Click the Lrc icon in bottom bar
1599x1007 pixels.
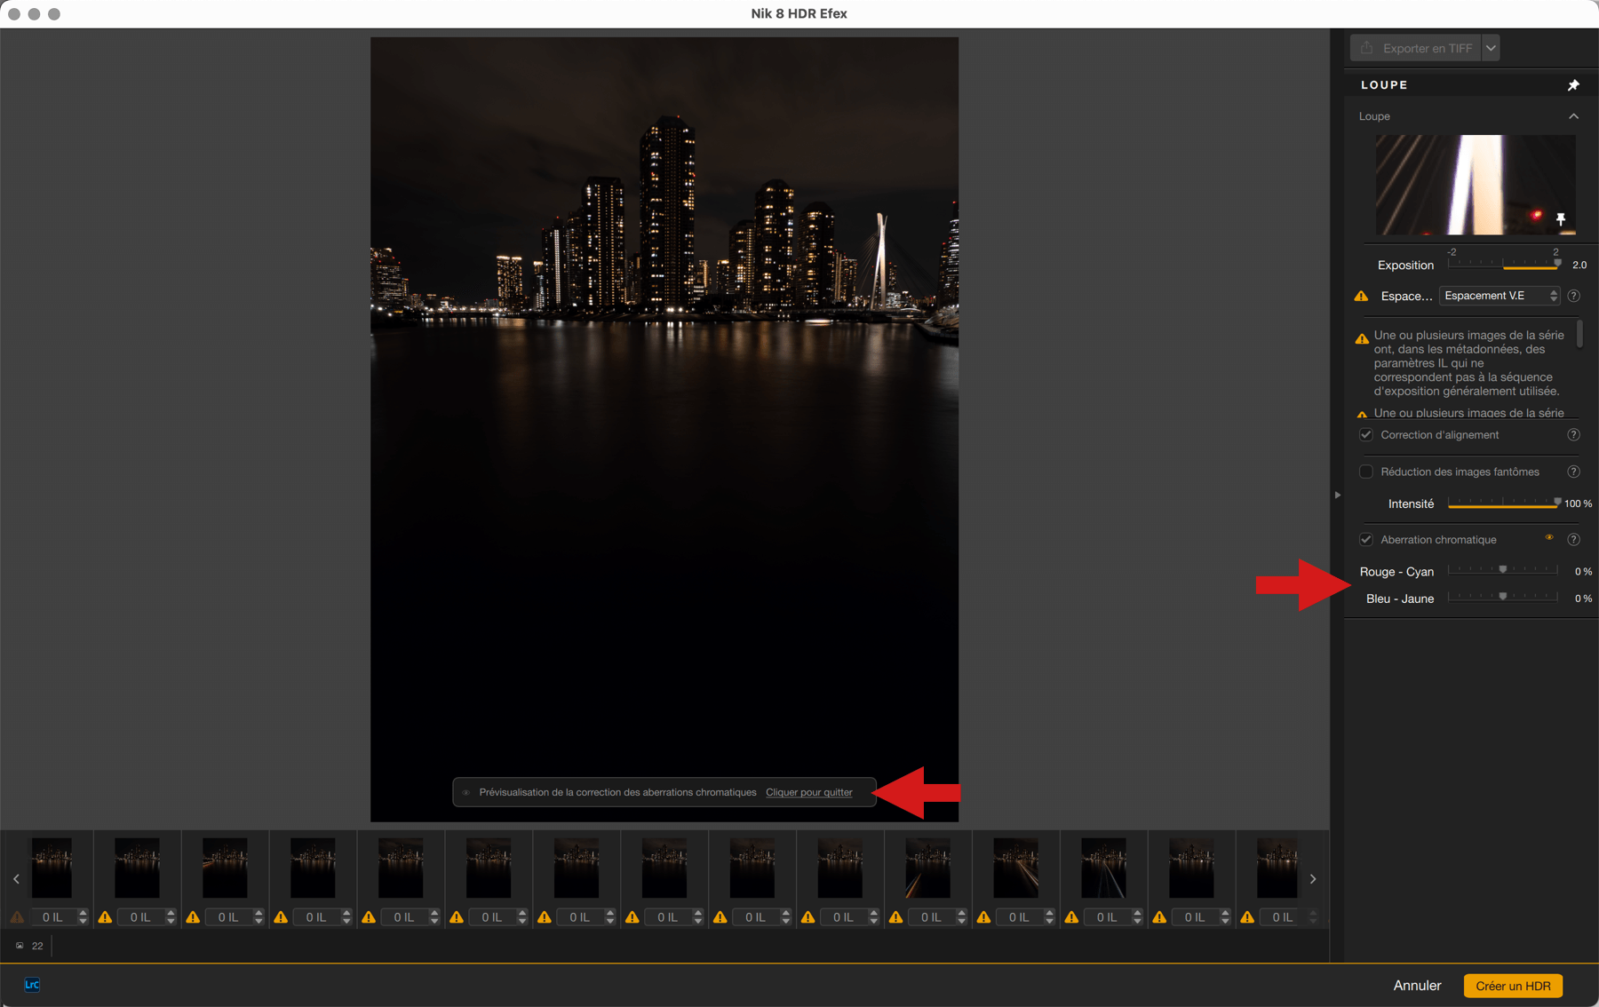point(32,984)
